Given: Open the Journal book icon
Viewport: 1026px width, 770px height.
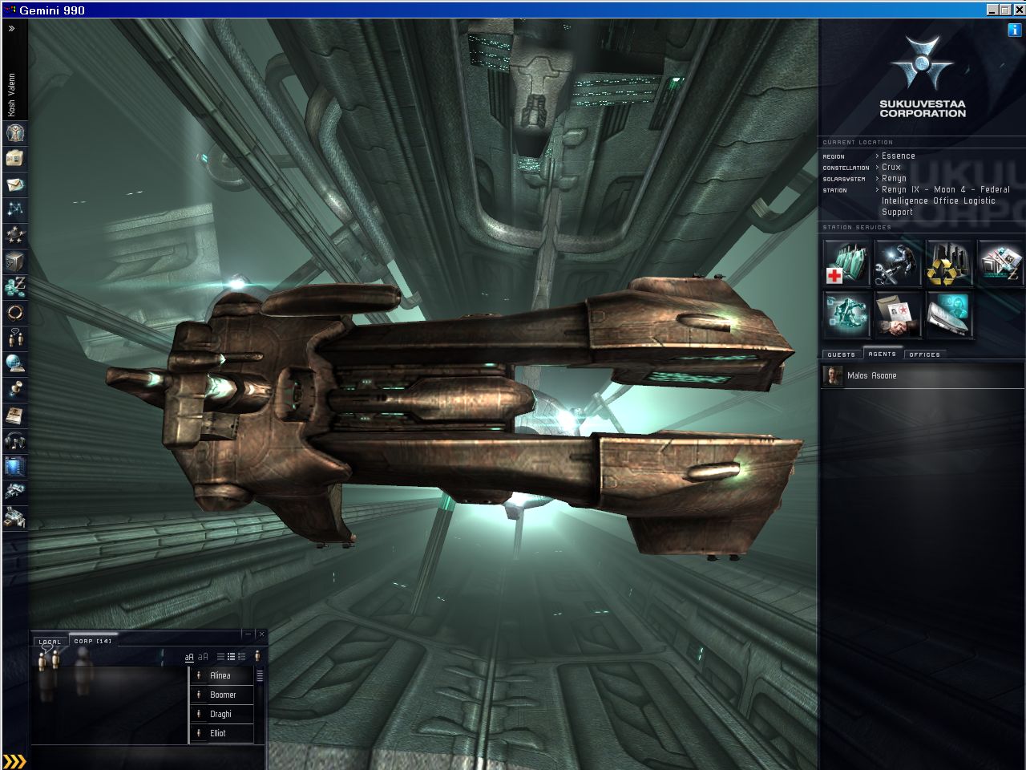Looking at the screenshot, I should point(14,415).
